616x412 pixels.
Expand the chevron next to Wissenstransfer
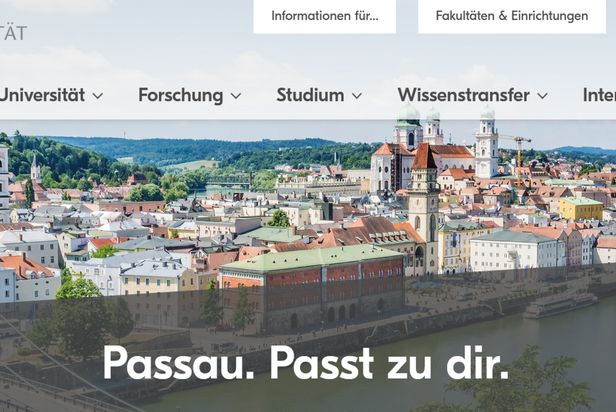[543, 96]
